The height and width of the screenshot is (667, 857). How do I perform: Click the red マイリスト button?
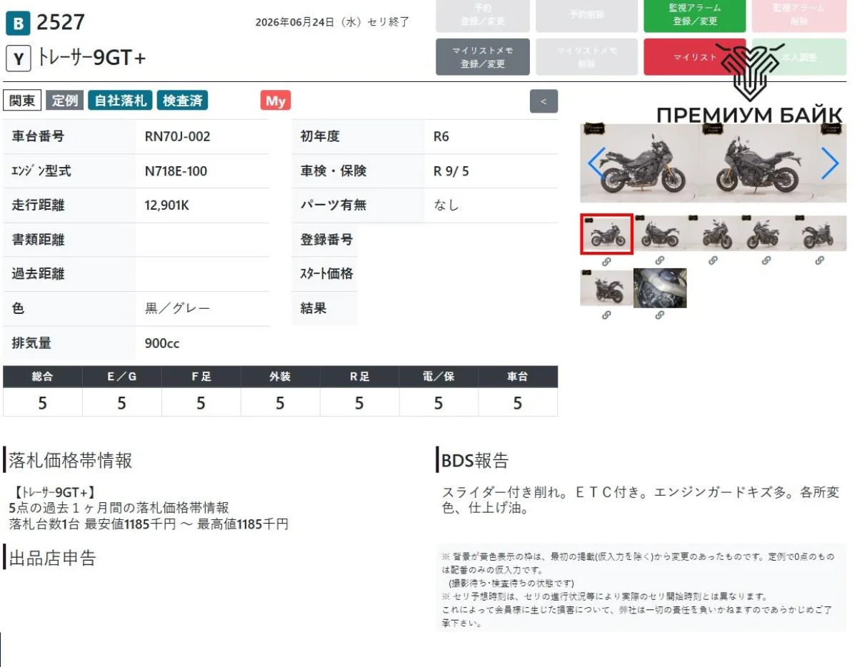tap(694, 57)
